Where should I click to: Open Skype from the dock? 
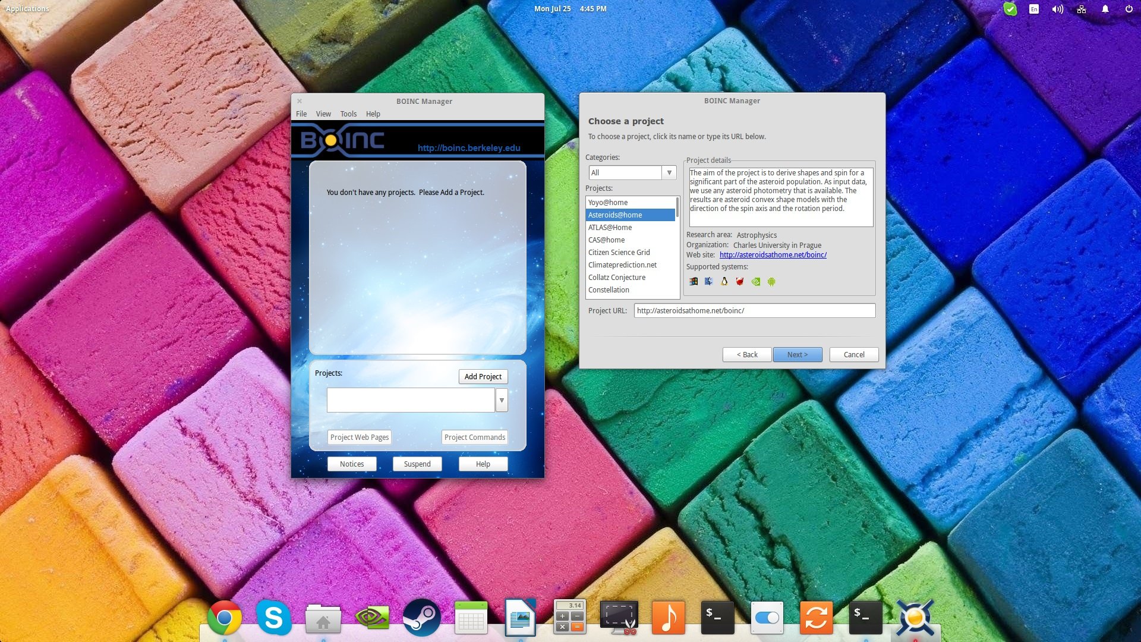tap(273, 618)
